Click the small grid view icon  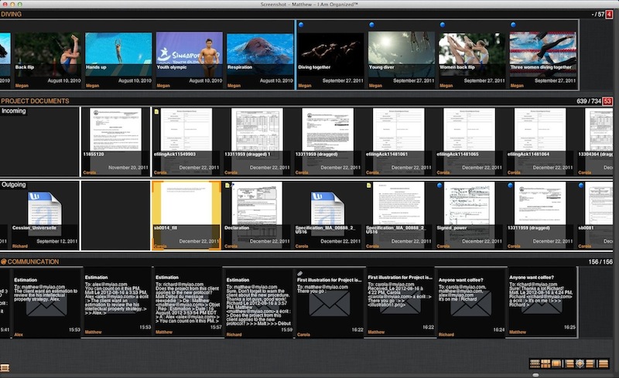pyautogui.click(x=535, y=364)
